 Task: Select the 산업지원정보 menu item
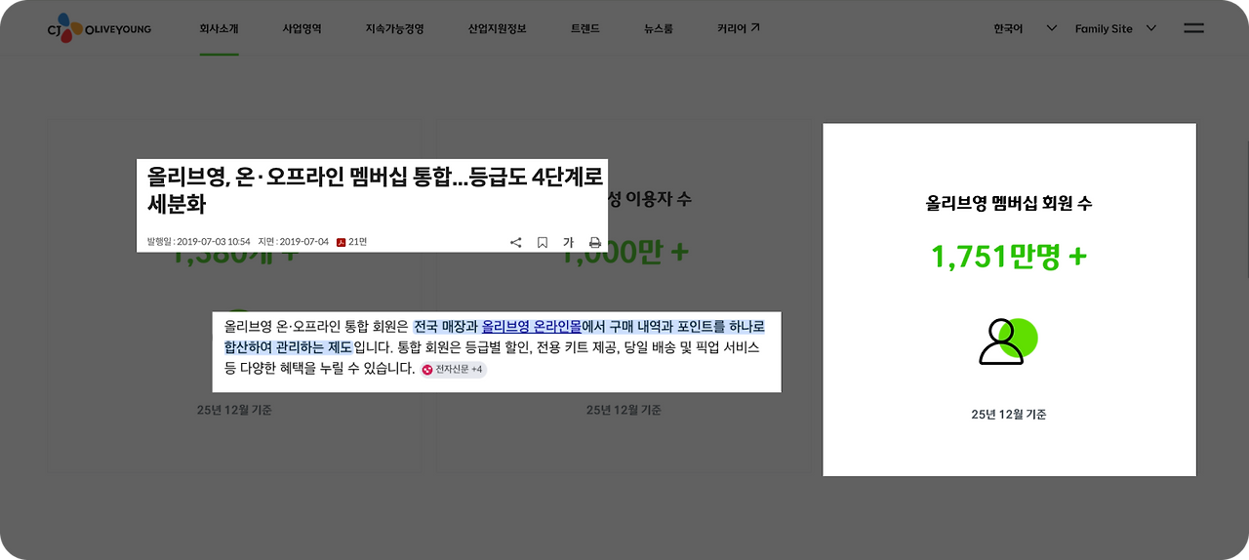pyautogui.click(x=497, y=28)
